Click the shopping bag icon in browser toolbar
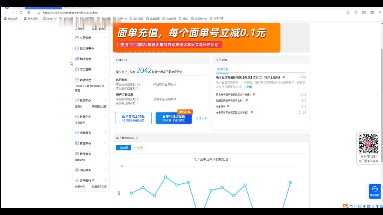The height and width of the screenshot is (215, 383). [380, 13]
